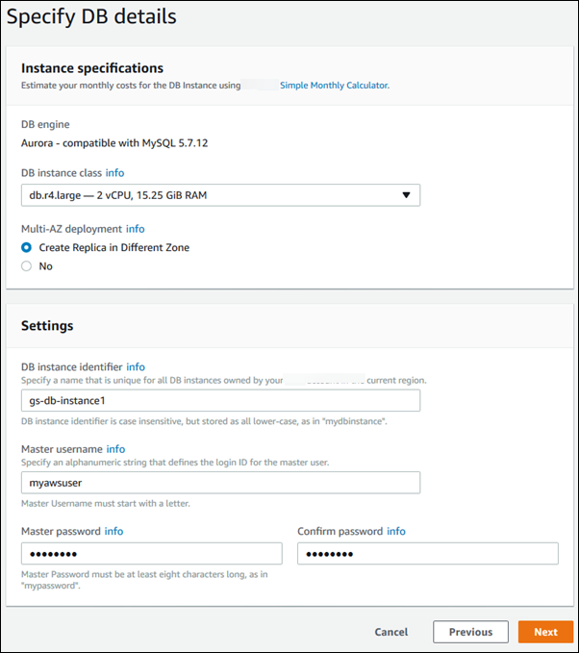This screenshot has width=579, height=653.
Task: Click info next to Confirm password
Action: pyautogui.click(x=396, y=531)
